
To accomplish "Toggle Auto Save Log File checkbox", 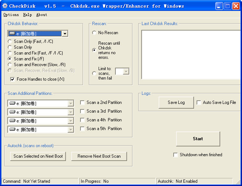I will (x=199, y=103).
